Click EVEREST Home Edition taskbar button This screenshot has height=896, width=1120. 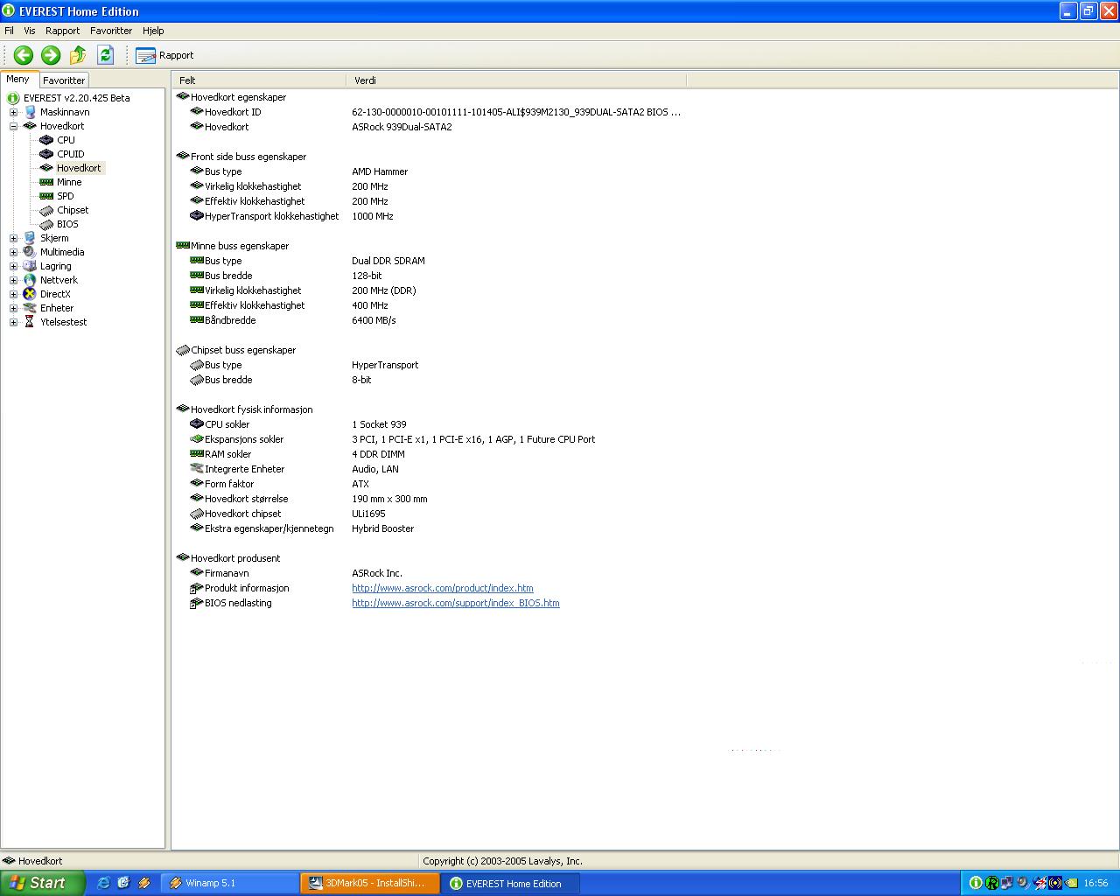[x=509, y=883]
